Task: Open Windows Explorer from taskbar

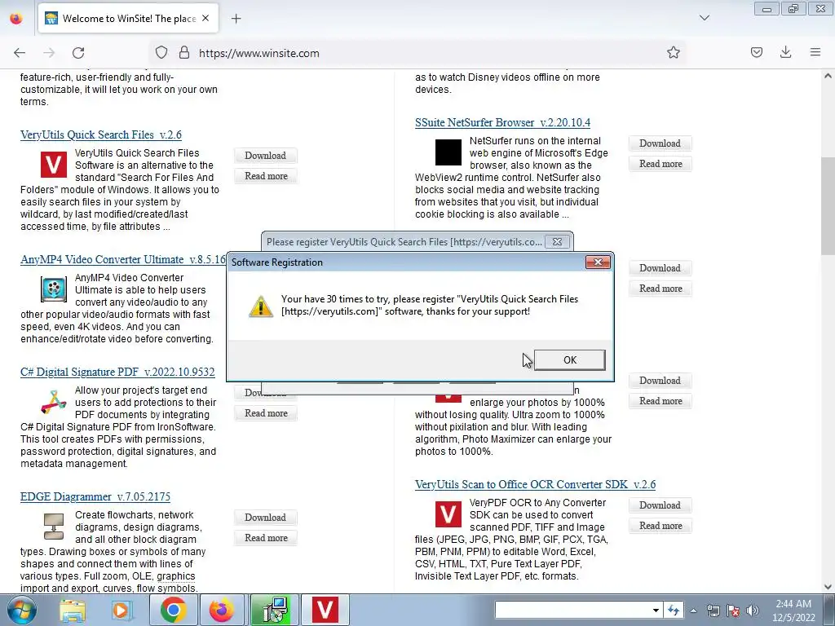Action: [73, 610]
